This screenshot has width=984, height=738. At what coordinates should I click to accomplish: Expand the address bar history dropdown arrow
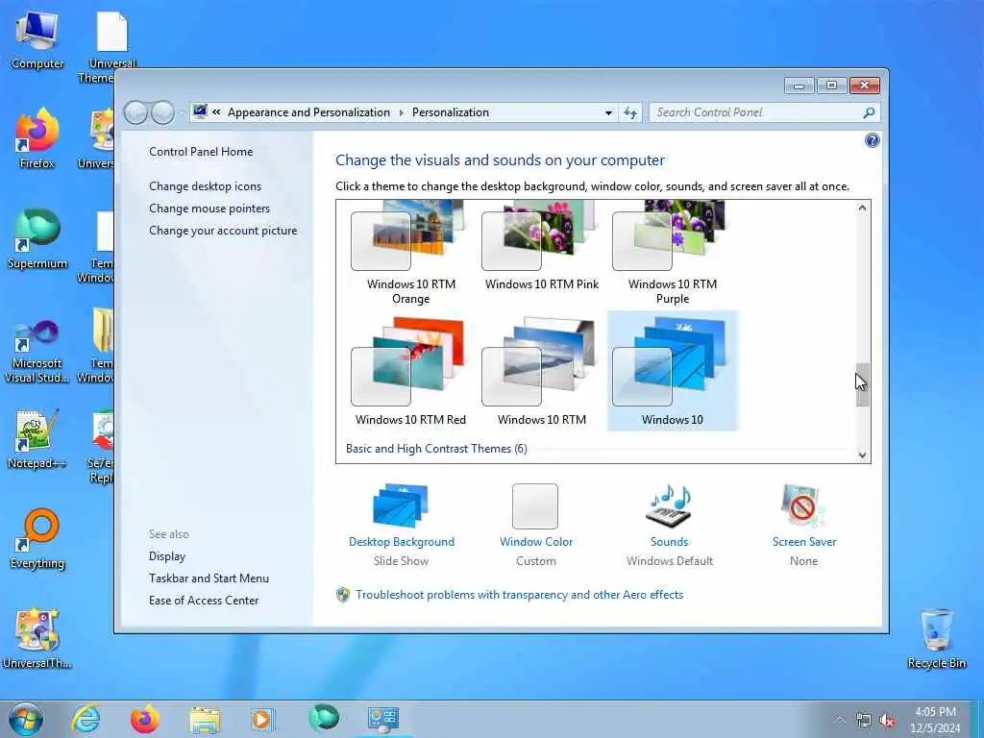click(x=608, y=113)
